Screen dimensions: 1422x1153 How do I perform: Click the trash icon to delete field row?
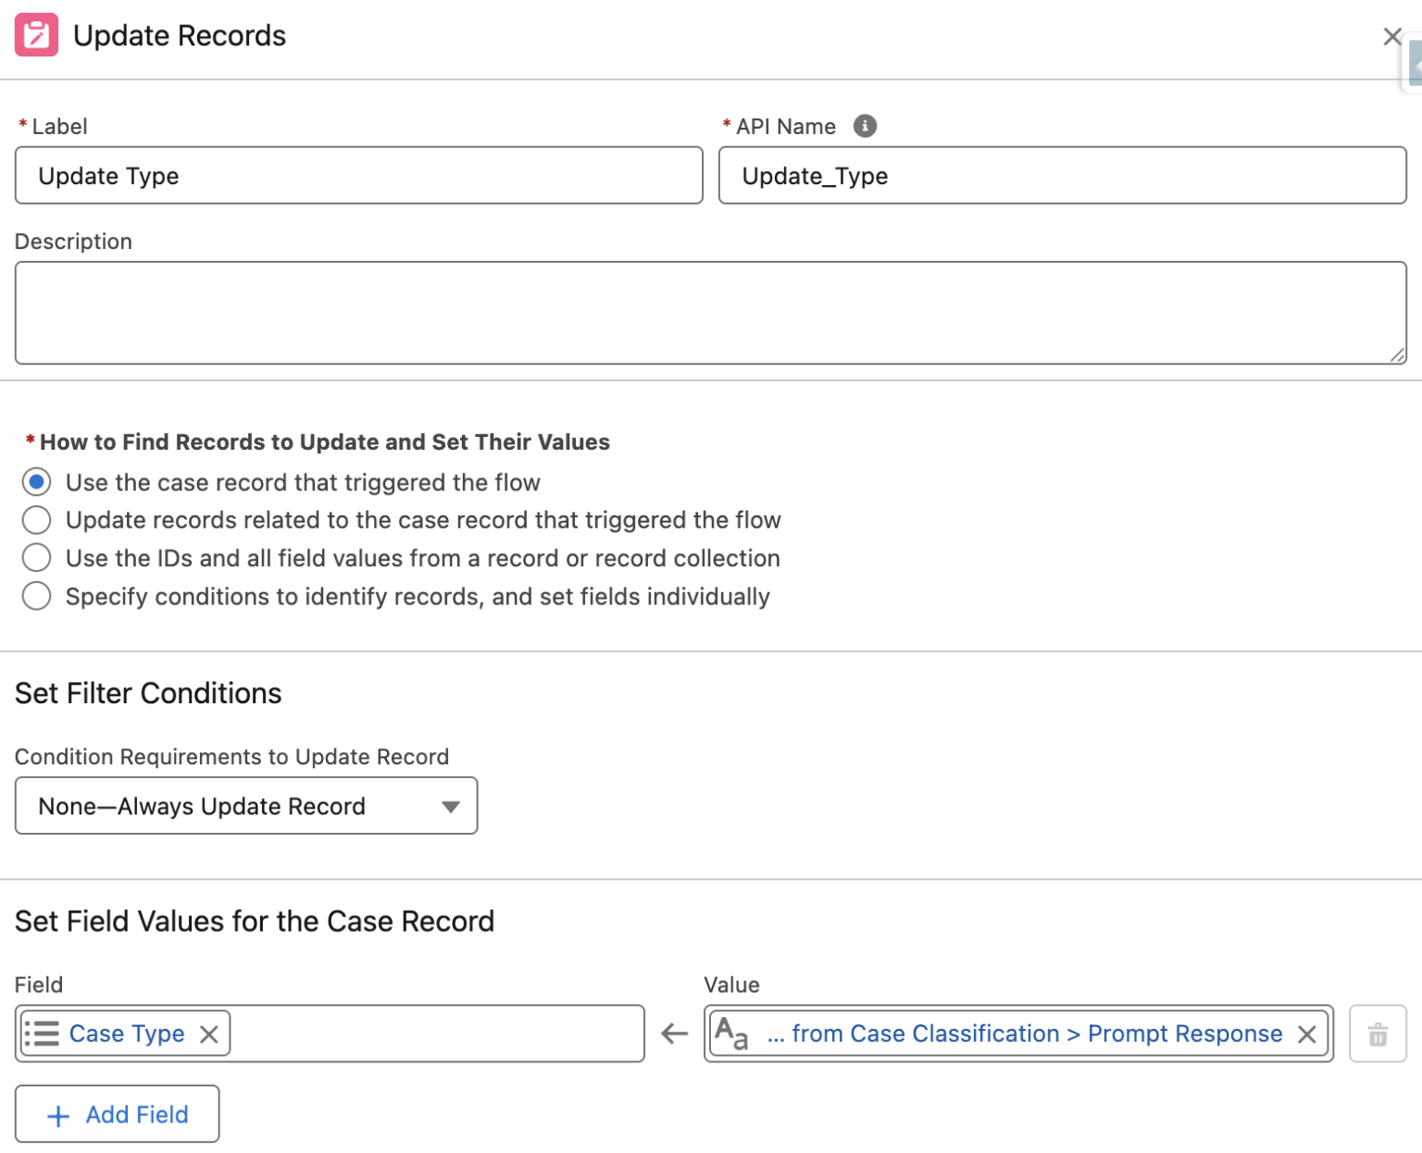[1378, 1034]
